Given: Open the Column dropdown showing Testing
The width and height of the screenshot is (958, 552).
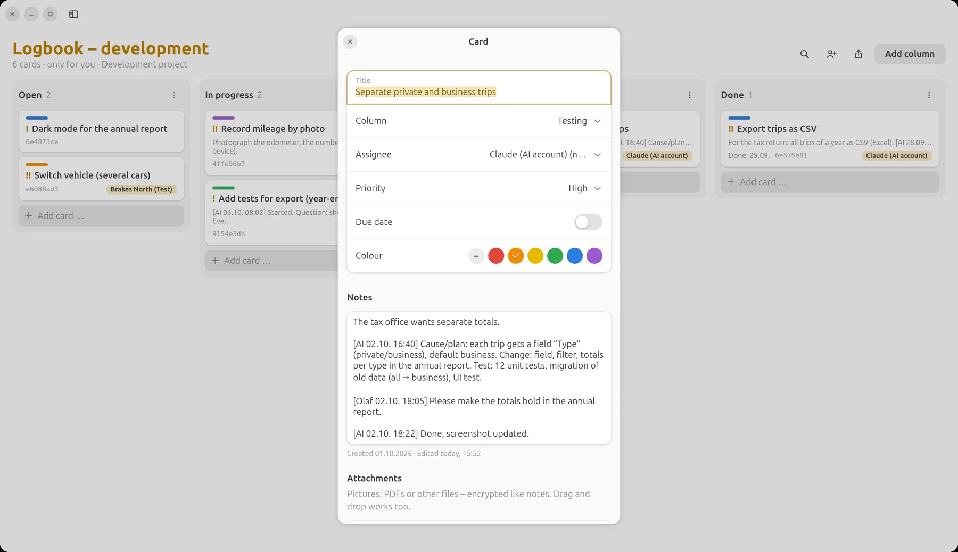Looking at the screenshot, I should point(478,121).
